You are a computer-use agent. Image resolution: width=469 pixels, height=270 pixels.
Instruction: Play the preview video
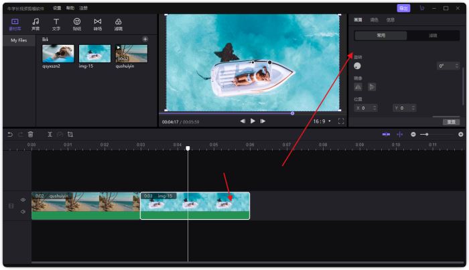pos(253,121)
